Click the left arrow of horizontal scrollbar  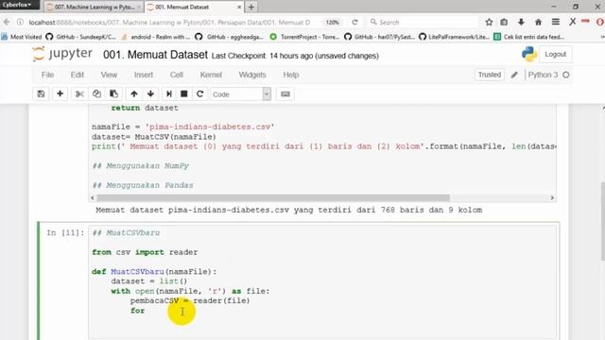93,197
